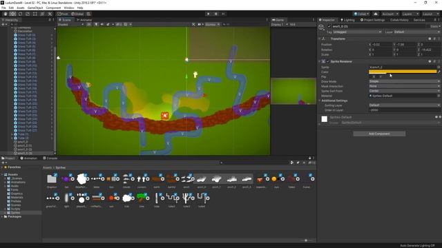Viewport: 442px width, 248px height.
Task: Open the File menu
Action: click(x=3, y=8)
